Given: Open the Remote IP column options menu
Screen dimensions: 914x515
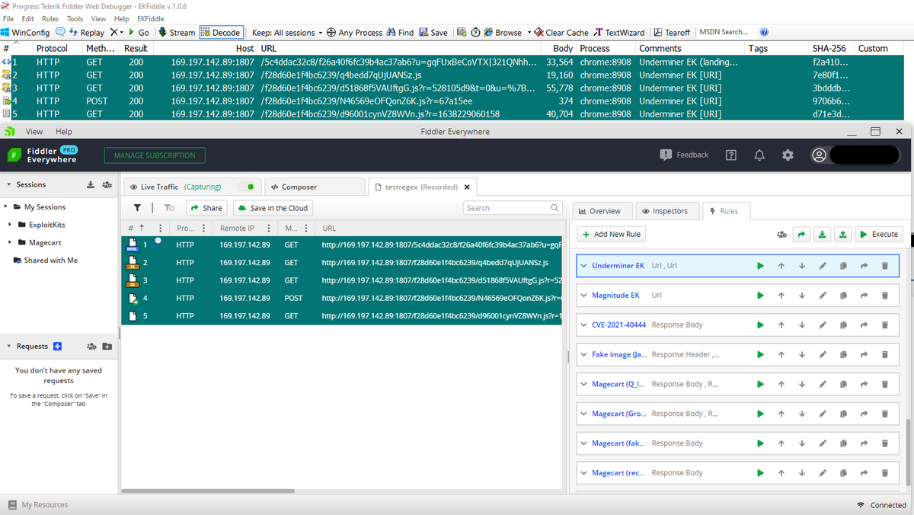Looking at the screenshot, I should pyautogui.click(x=269, y=229).
